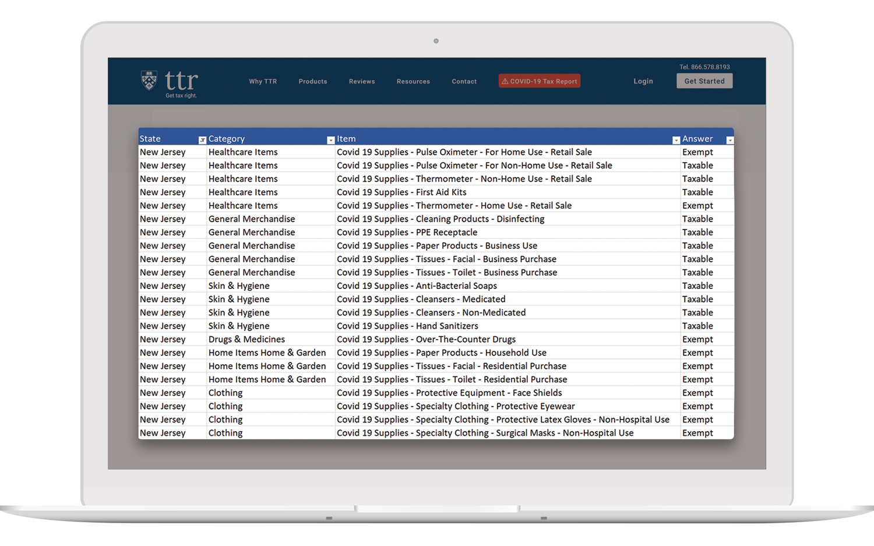Open the Reviews page
The image size is (874, 546).
[x=362, y=82]
